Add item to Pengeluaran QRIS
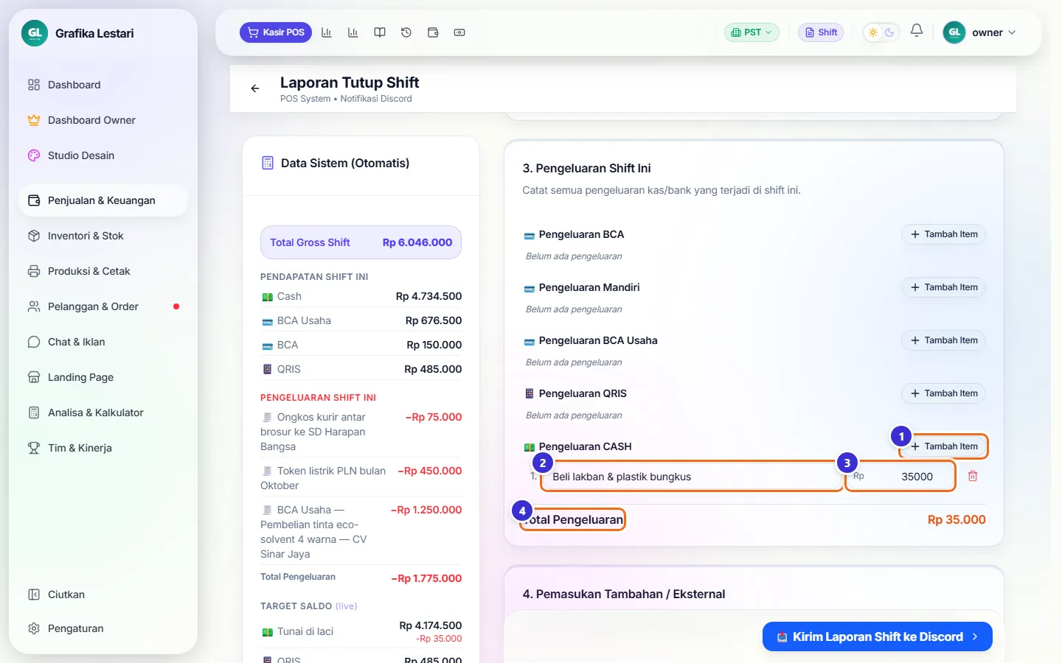The image size is (1062, 663). (943, 393)
